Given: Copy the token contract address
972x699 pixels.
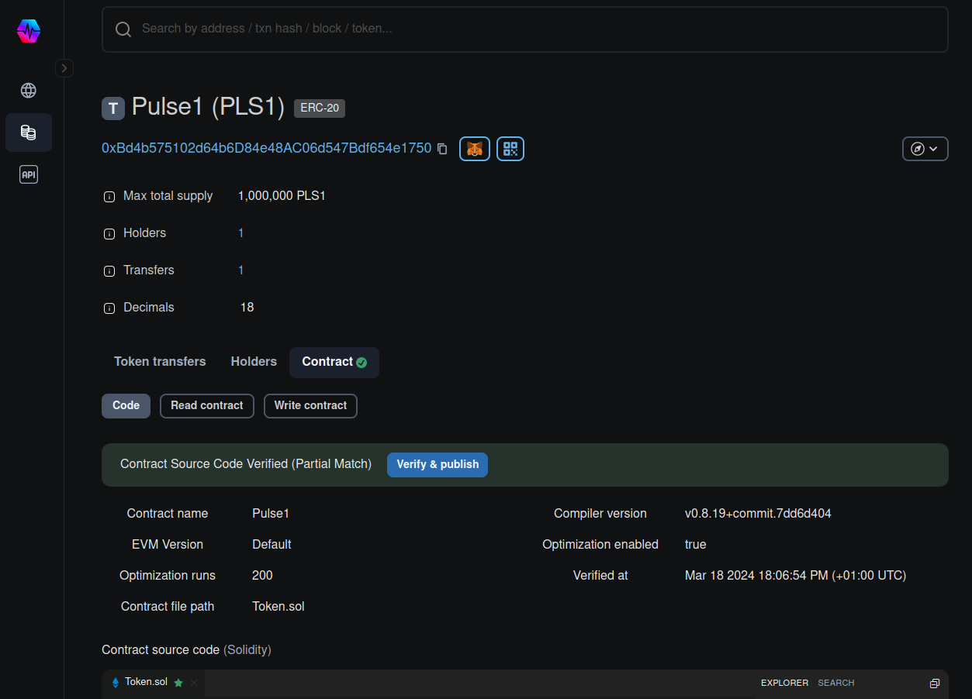Looking at the screenshot, I should pyautogui.click(x=442, y=149).
